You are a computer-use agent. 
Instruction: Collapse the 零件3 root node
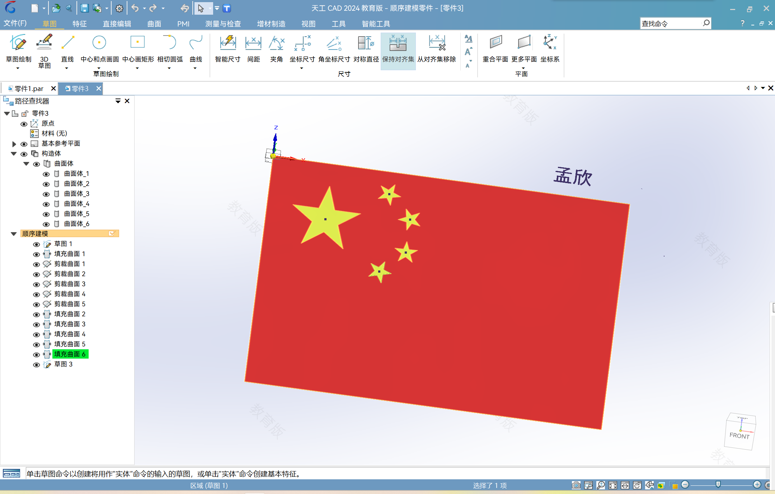click(7, 114)
